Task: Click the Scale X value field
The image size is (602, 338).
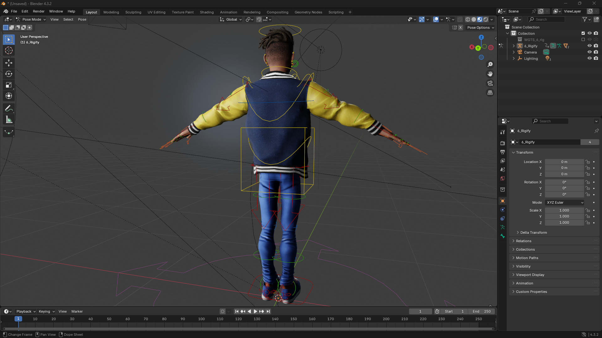Action: tap(564, 210)
